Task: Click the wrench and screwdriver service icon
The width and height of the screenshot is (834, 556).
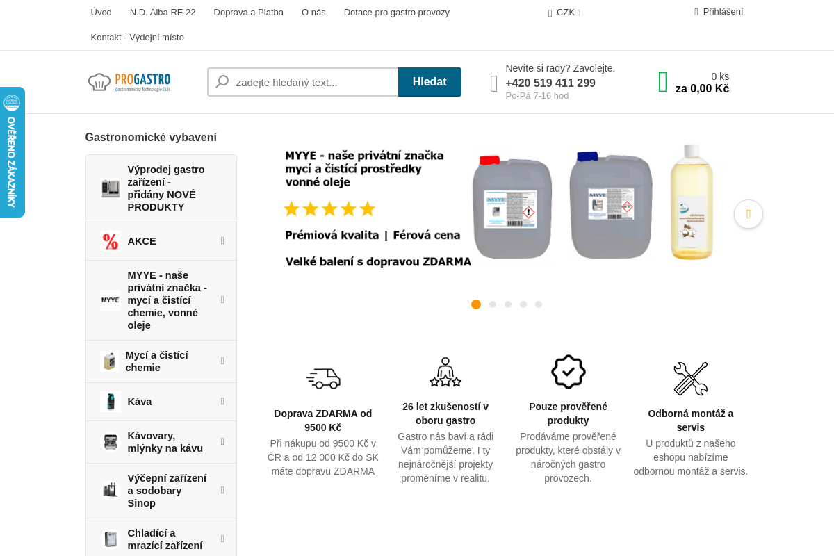Action: click(690, 379)
